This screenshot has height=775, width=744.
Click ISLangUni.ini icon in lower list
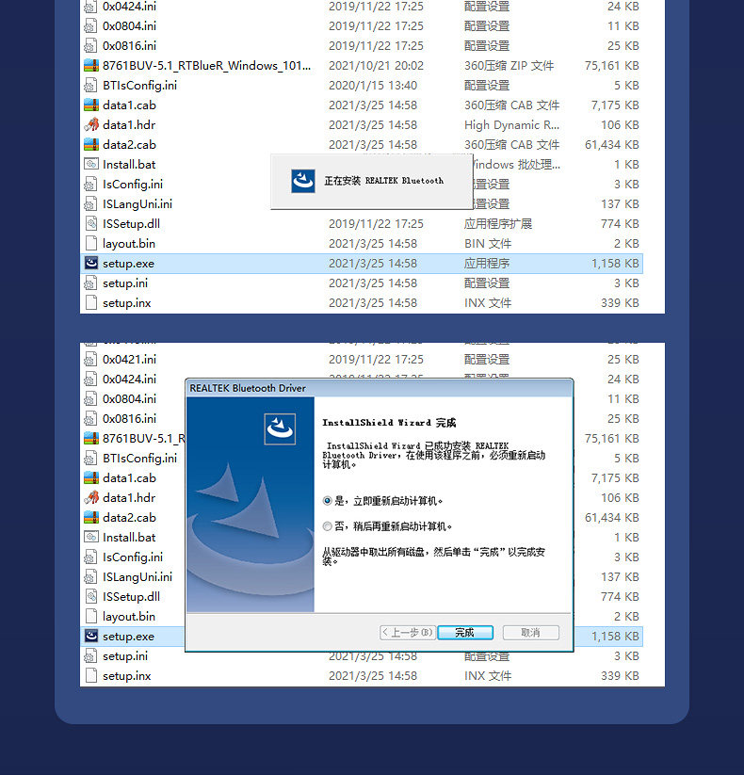click(x=90, y=577)
